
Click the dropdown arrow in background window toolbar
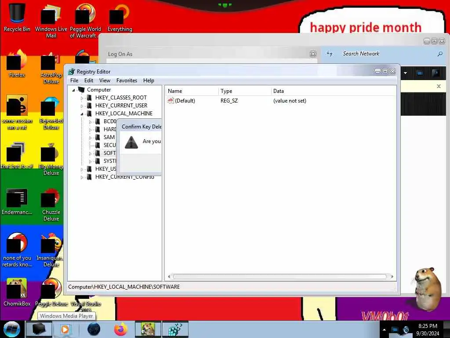405,73
